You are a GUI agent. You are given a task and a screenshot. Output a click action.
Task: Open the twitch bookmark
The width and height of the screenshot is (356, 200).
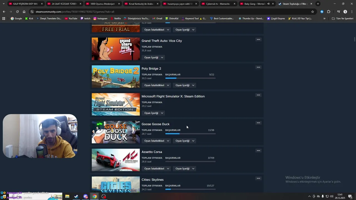click(85, 19)
